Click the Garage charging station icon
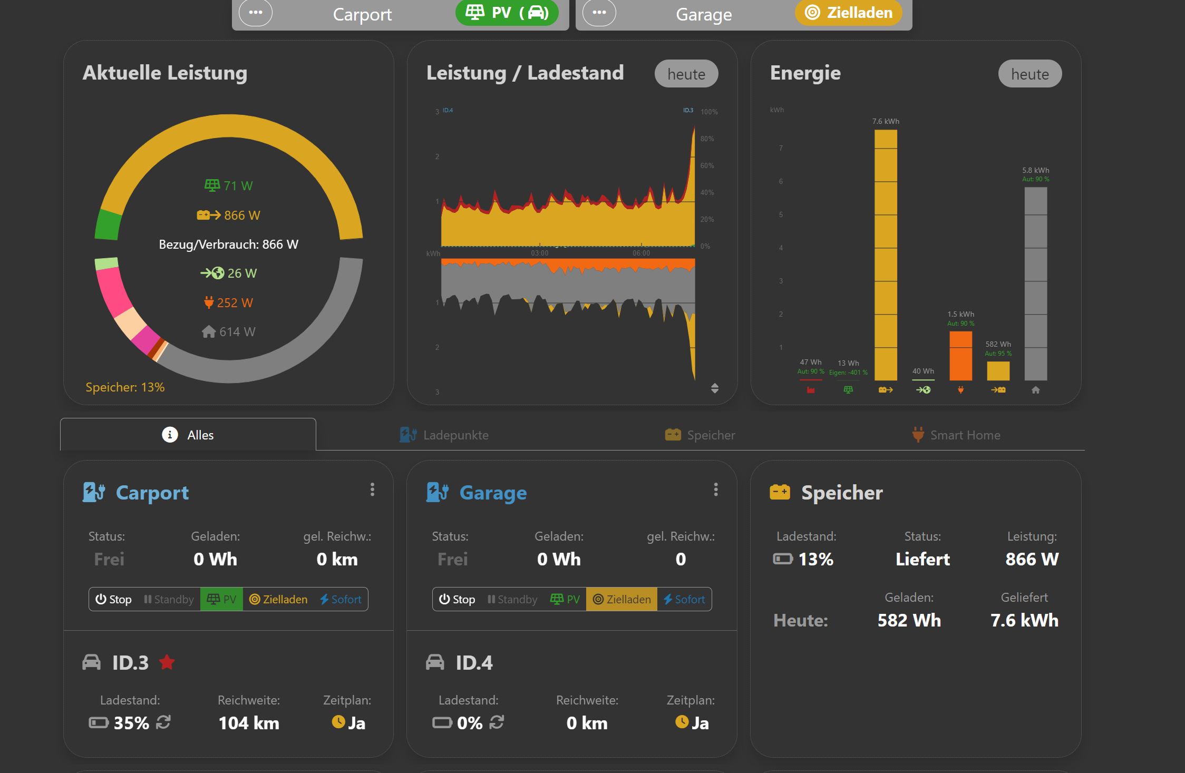Viewport: 1185px width, 773px height. [x=438, y=492]
